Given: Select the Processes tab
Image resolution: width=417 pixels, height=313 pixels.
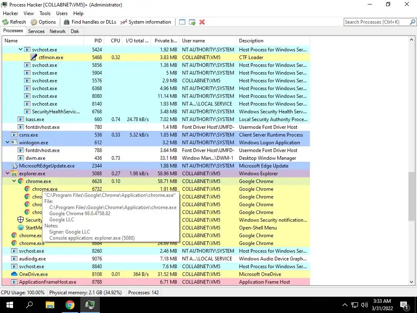Looking at the screenshot, I should tap(13, 31).
